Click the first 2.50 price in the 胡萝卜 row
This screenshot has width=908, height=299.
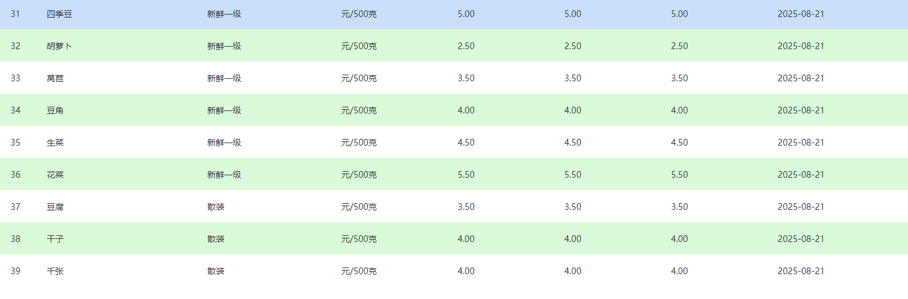(466, 46)
